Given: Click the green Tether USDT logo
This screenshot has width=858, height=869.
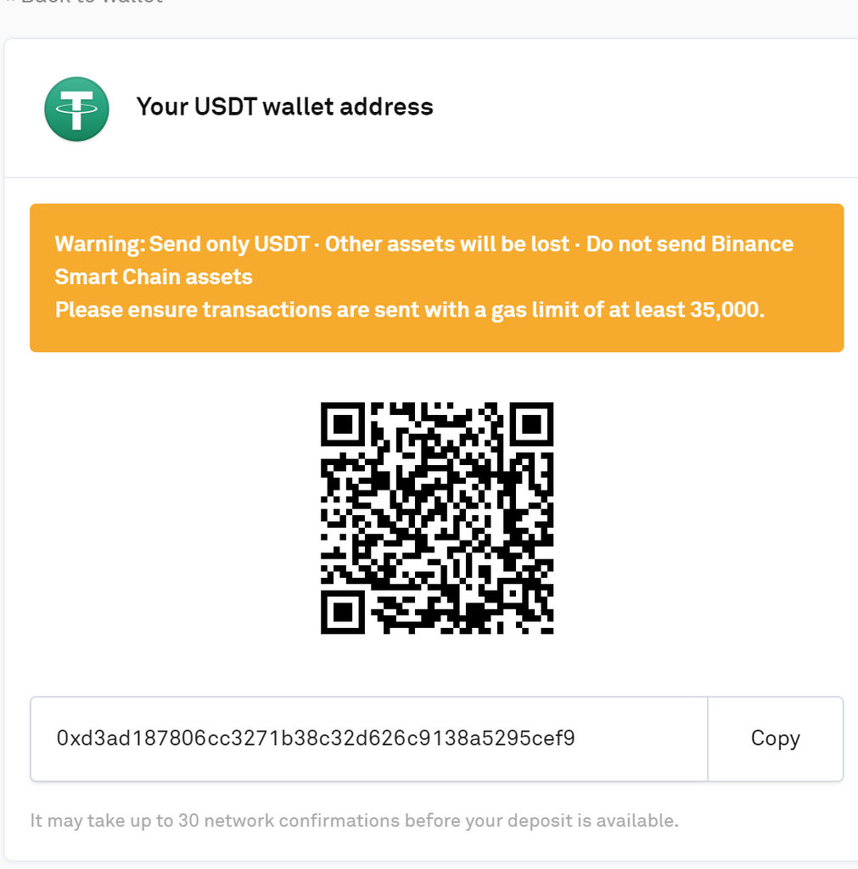Looking at the screenshot, I should pos(76,109).
